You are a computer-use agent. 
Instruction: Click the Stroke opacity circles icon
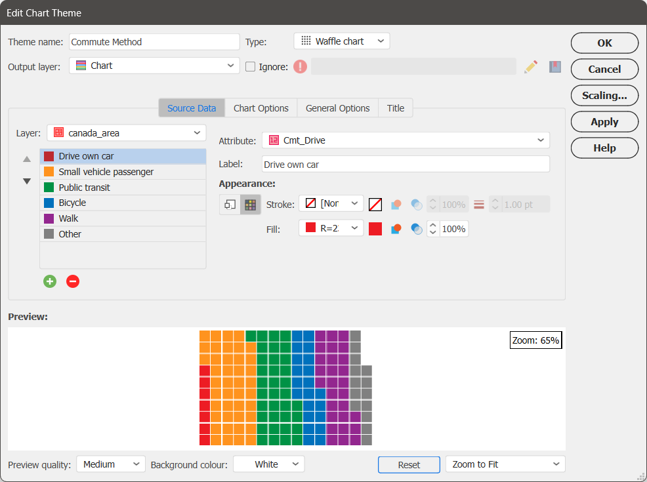pyautogui.click(x=417, y=205)
